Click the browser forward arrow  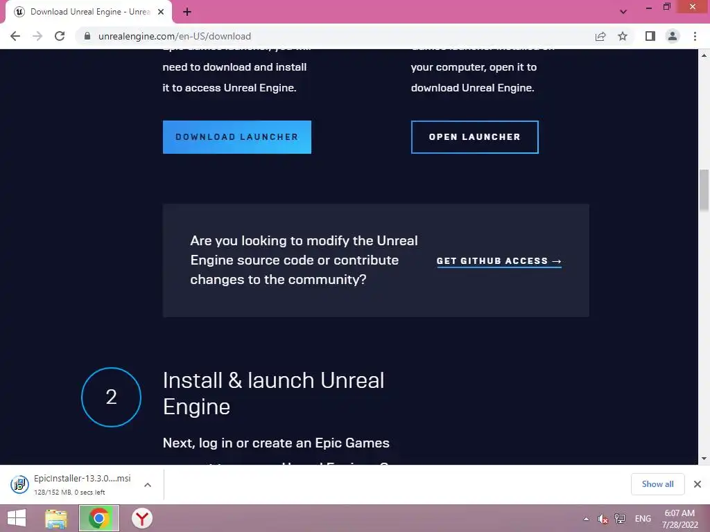(x=37, y=36)
